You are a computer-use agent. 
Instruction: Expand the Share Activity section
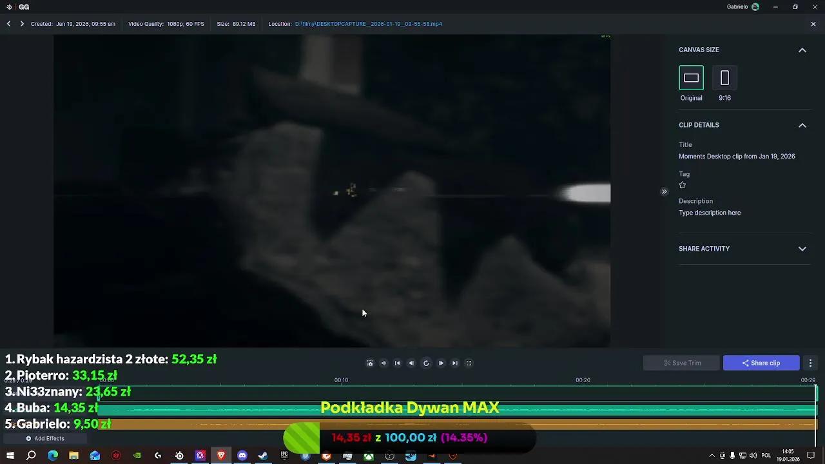[802, 249]
